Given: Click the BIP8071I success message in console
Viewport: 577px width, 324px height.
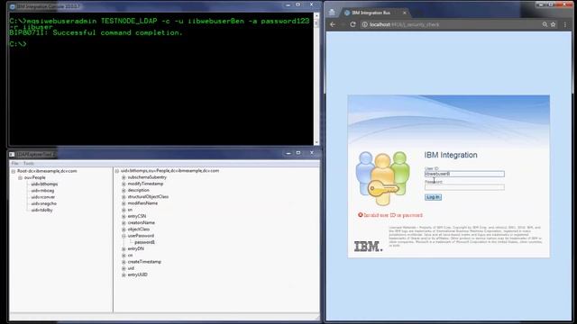Looking at the screenshot, I should (96, 32).
